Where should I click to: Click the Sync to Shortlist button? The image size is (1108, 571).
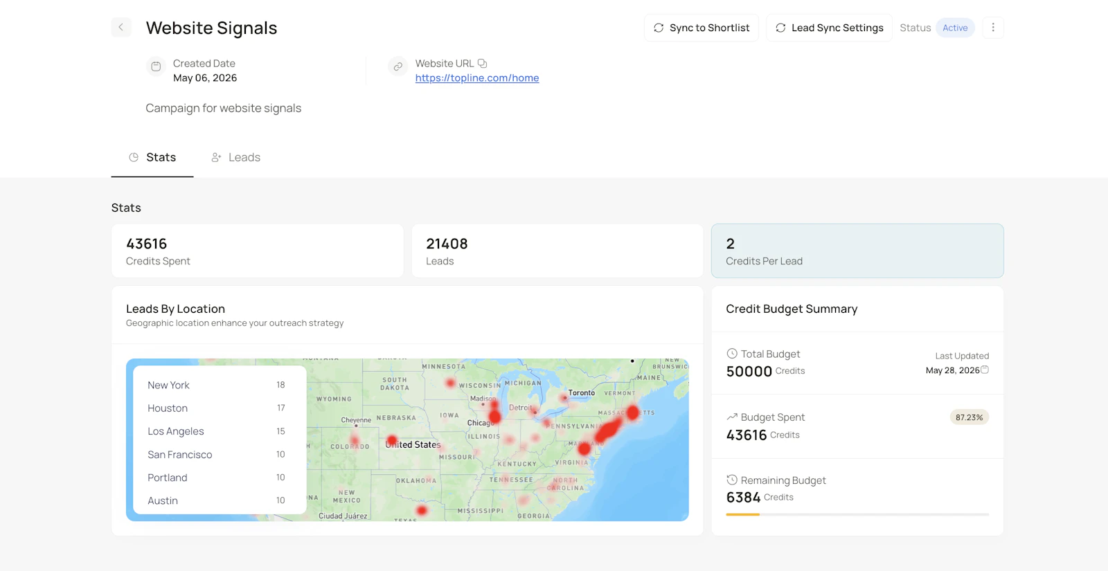[x=702, y=28]
